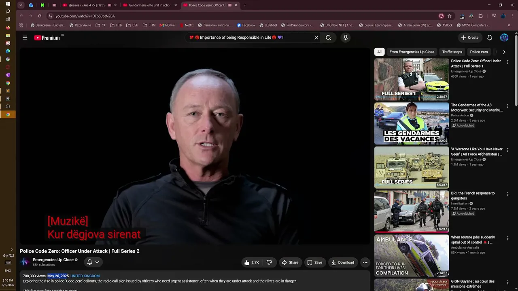Open Facebook bookmark
518x291 pixels.
click(x=246, y=25)
